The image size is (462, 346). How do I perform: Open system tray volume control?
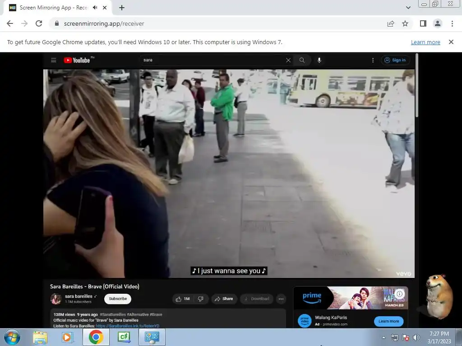416,337
